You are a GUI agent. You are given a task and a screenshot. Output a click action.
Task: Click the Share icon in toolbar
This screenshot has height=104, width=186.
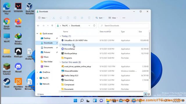[x=82, y=18]
